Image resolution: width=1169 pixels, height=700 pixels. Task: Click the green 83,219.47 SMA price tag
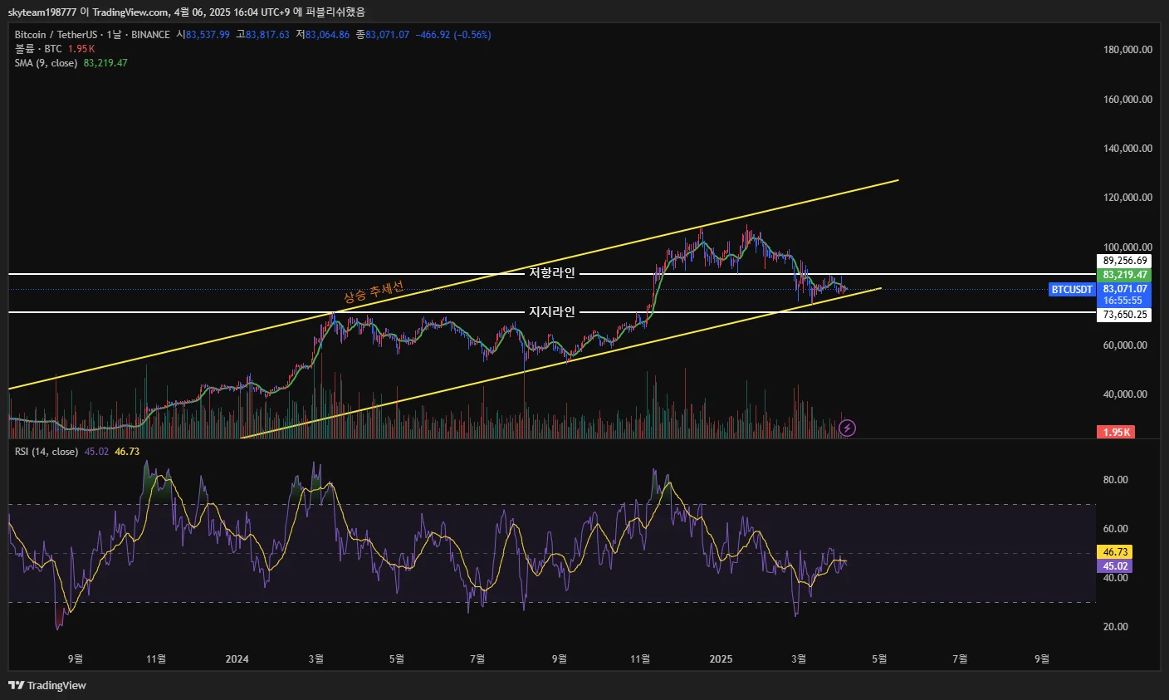(x=1125, y=275)
